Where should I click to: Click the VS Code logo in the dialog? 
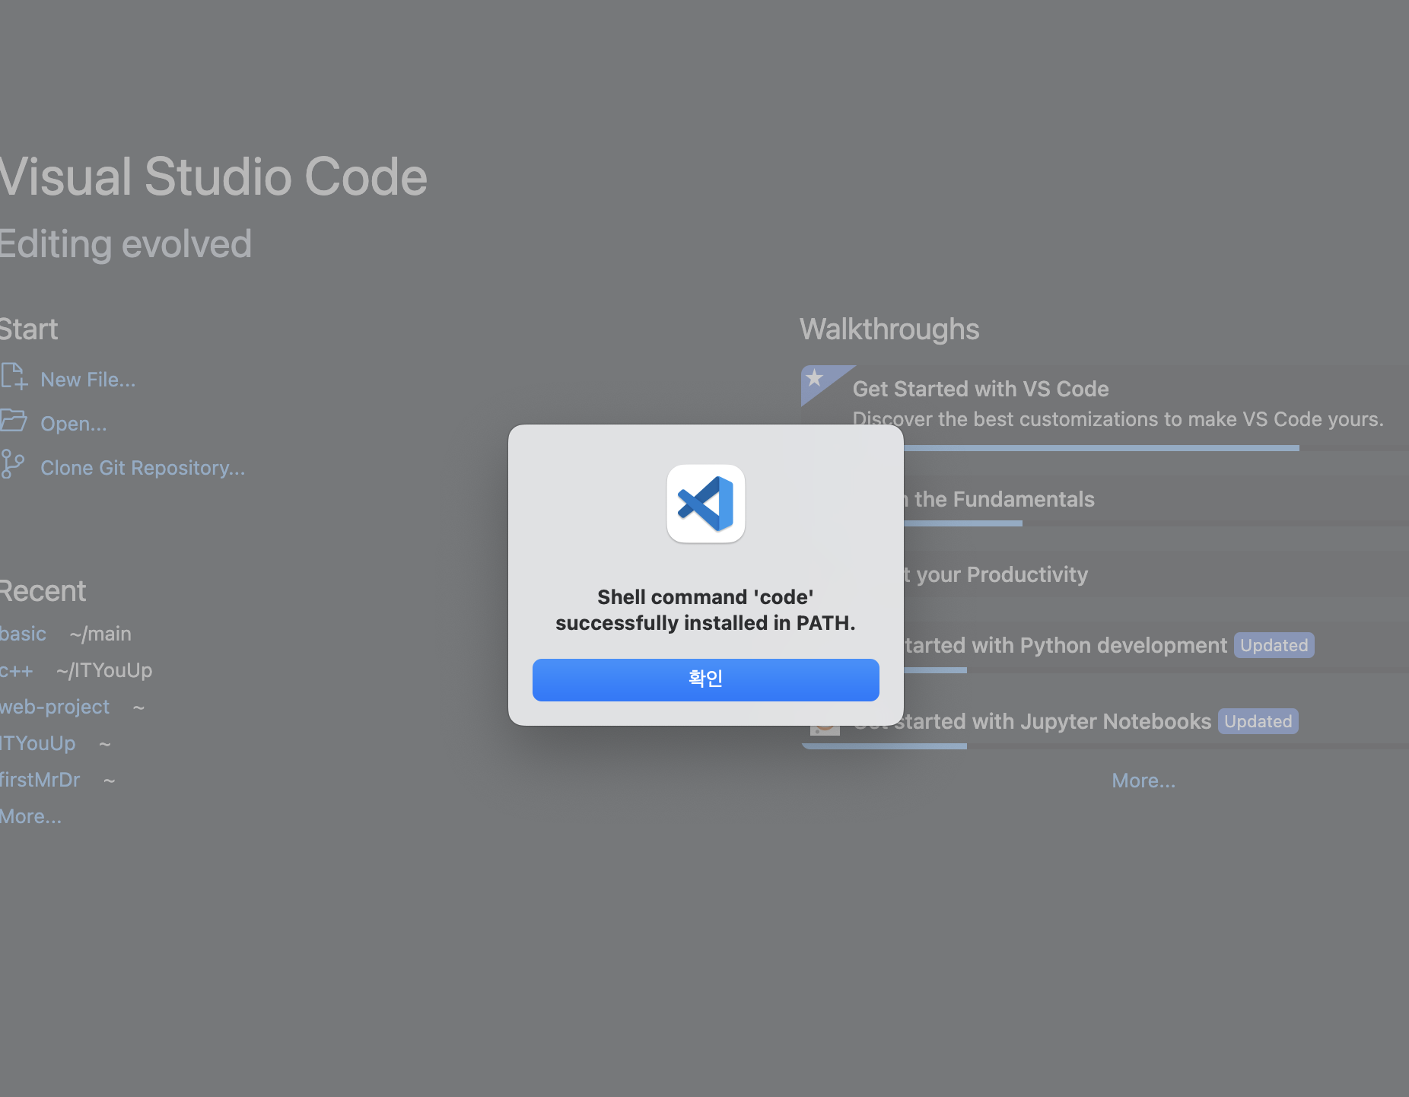click(706, 504)
